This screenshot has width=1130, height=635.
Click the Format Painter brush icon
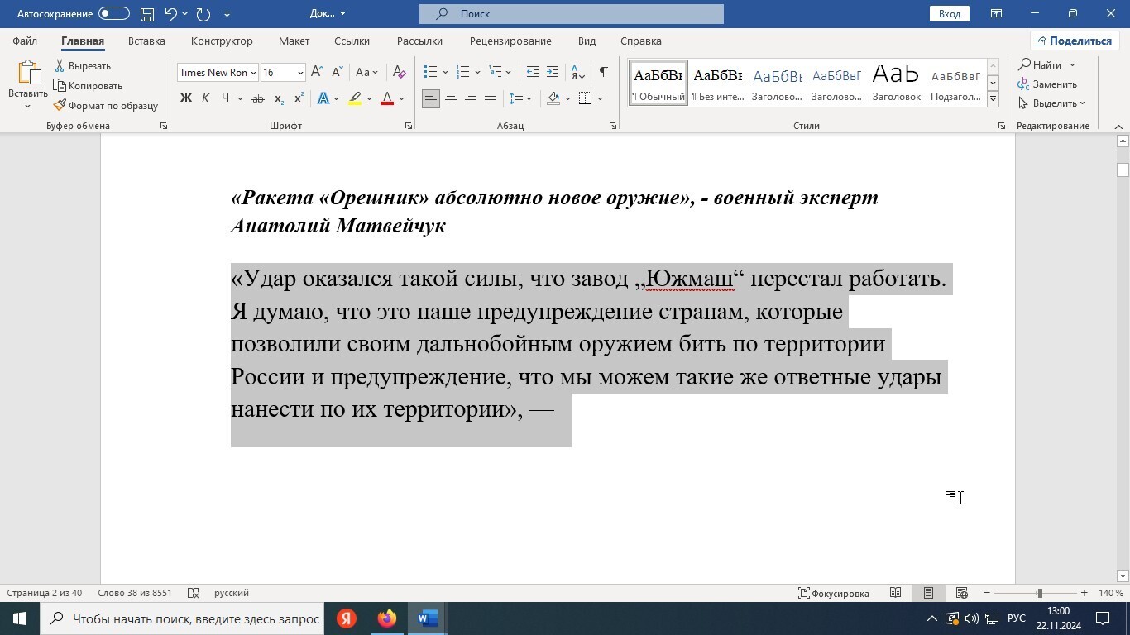tap(60, 105)
